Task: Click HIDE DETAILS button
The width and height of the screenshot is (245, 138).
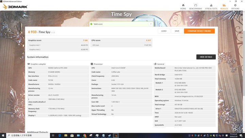Action: click(x=206, y=57)
